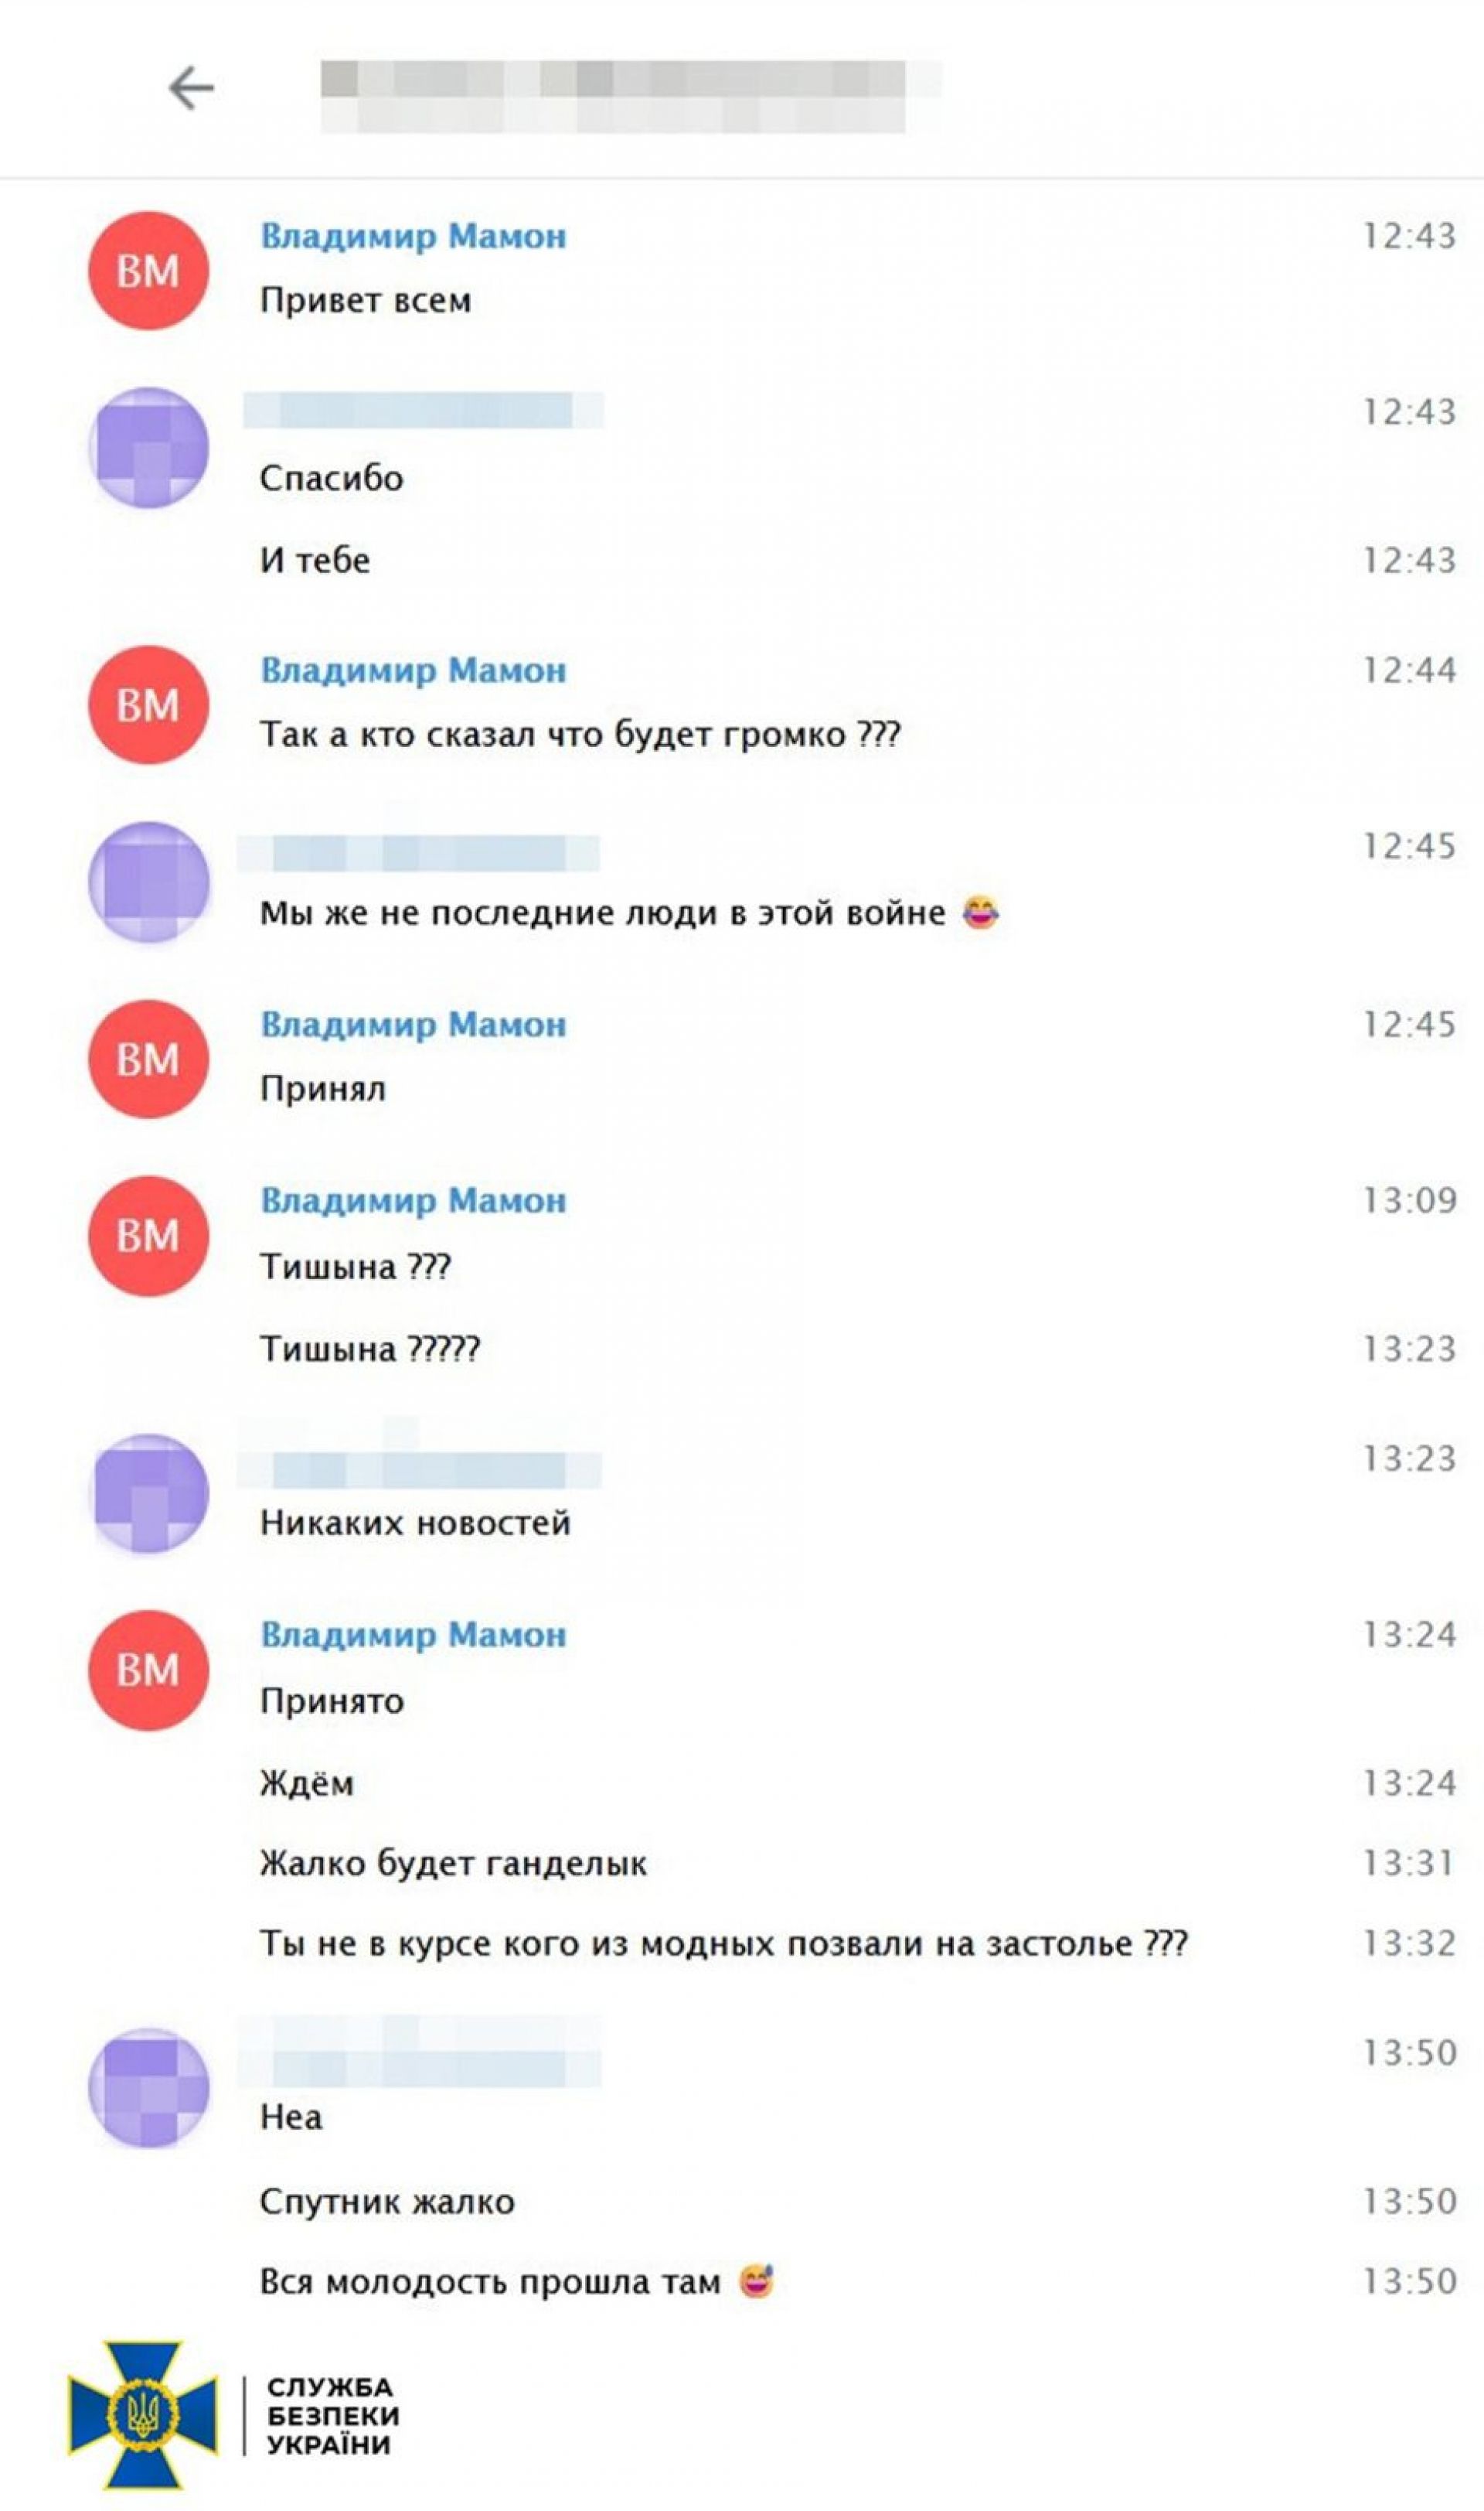
Task: Select the message 'Спутник жалко'
Action: point(387,2201)
